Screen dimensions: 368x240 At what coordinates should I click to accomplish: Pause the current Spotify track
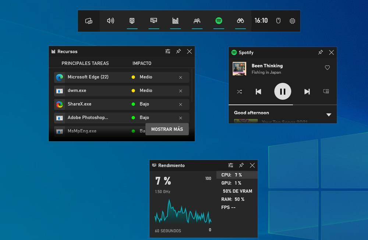point(283,91)
